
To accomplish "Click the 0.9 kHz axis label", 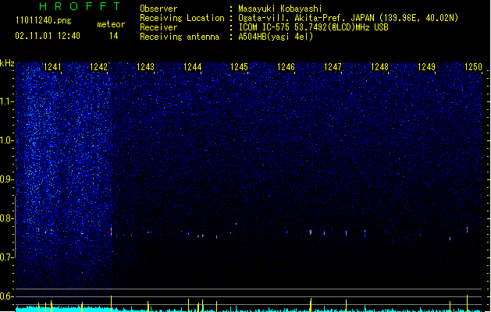I will click(x=6, y=179).
